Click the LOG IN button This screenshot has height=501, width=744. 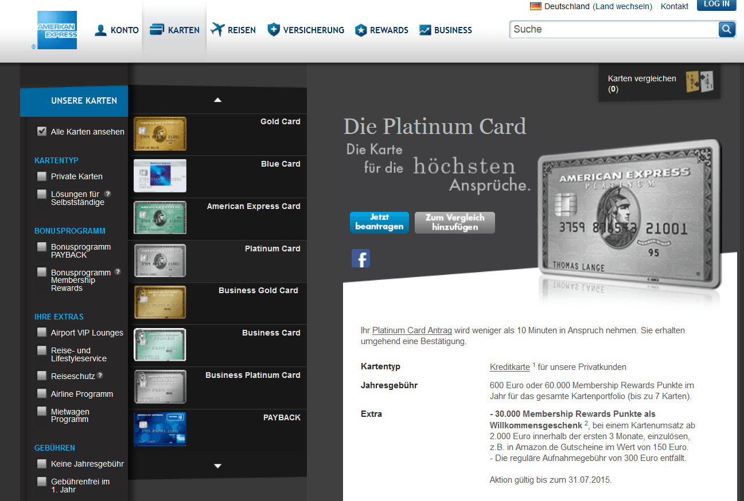coord(716,5)
